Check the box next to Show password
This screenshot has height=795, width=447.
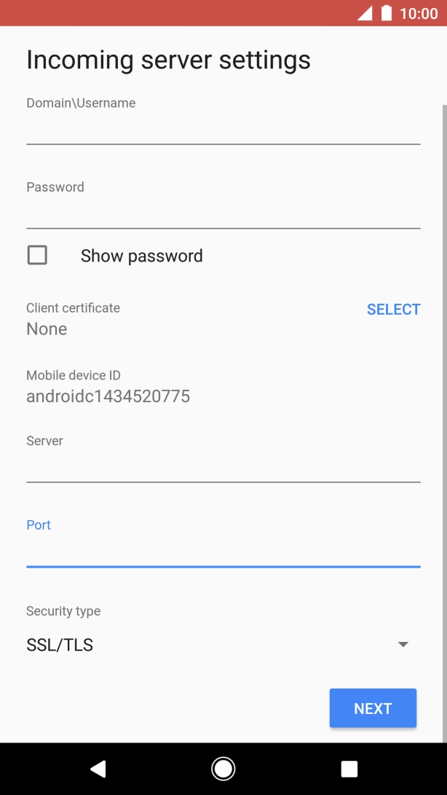(37, 255)
